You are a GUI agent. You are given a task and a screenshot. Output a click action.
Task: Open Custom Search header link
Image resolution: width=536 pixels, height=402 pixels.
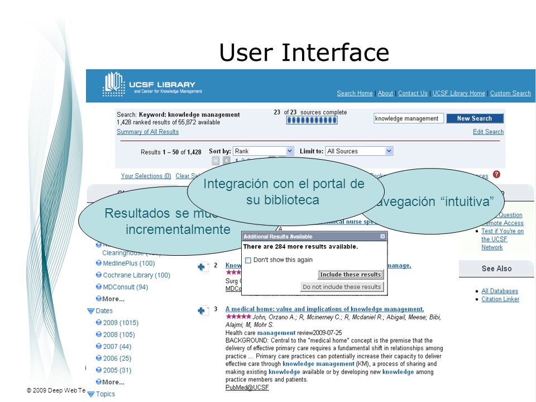point(510,93)
